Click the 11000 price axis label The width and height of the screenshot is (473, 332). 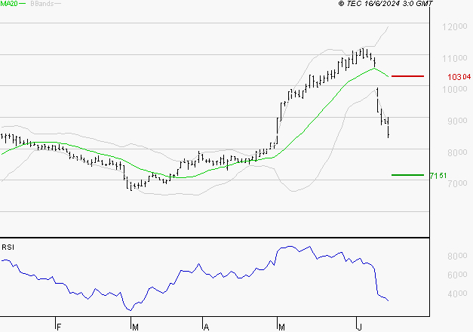[x=455, y=58]
